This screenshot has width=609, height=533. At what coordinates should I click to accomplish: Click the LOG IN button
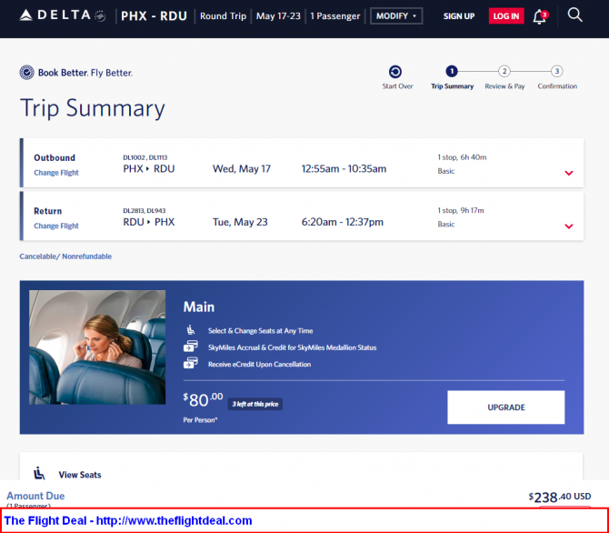tap(506, 16)
